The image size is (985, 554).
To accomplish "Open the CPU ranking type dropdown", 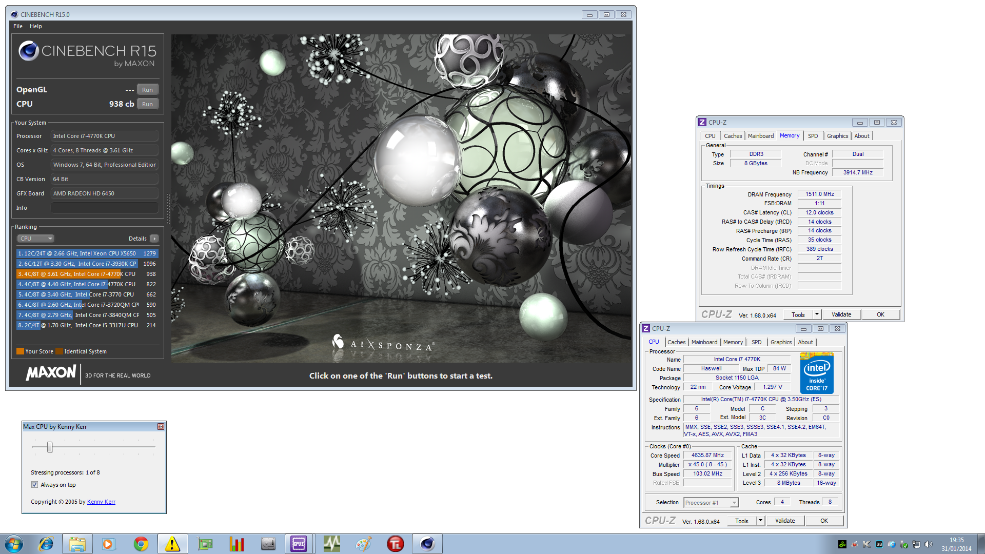I will point(36,239).
